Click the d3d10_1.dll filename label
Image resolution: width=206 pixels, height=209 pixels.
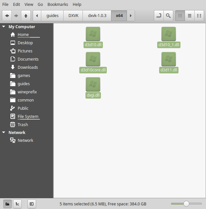pyautogui.click(x=169, y=45)
